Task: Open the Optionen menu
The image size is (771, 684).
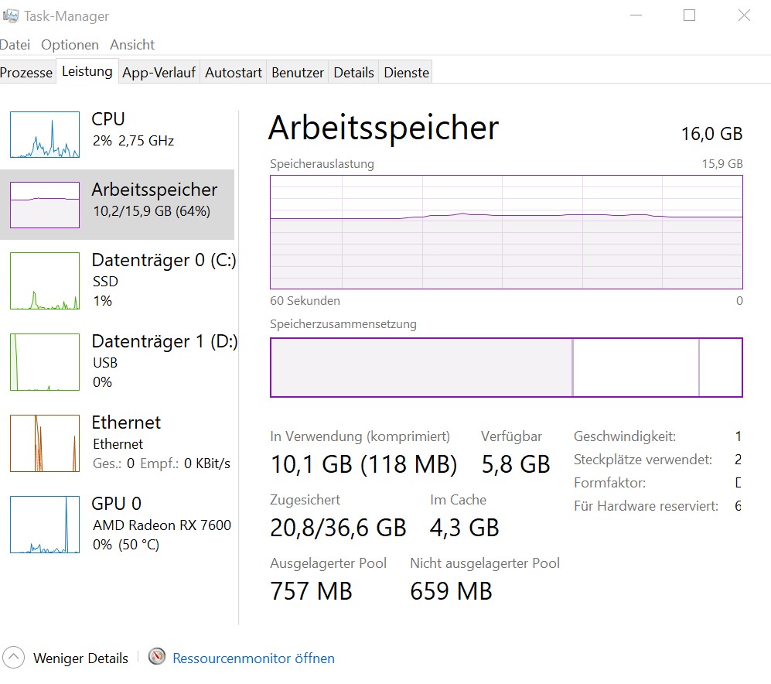Action: [70, 45]
